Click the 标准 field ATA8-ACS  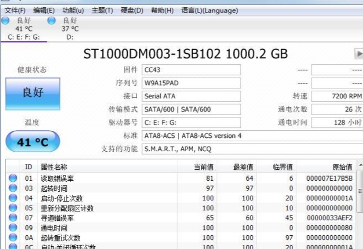coord(253,135)
